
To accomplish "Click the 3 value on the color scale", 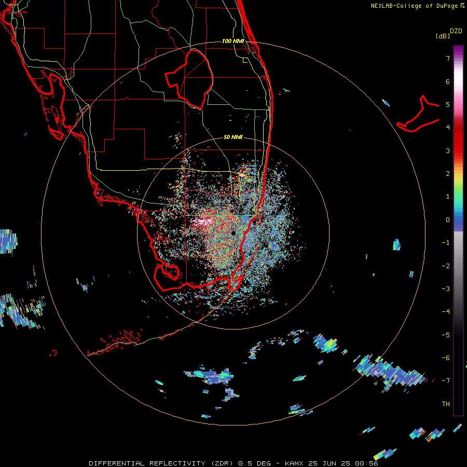I will pyautogui.click(x=448, y=150).
